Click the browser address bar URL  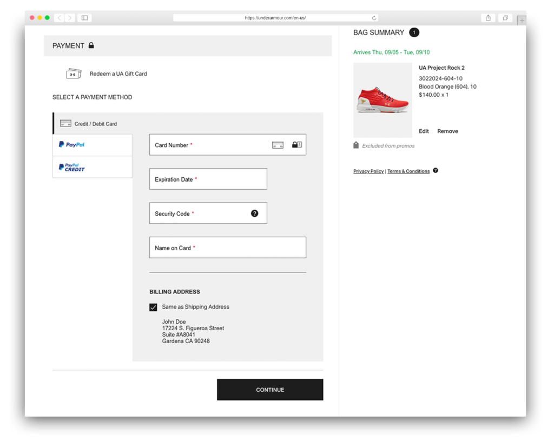[275, 18]
